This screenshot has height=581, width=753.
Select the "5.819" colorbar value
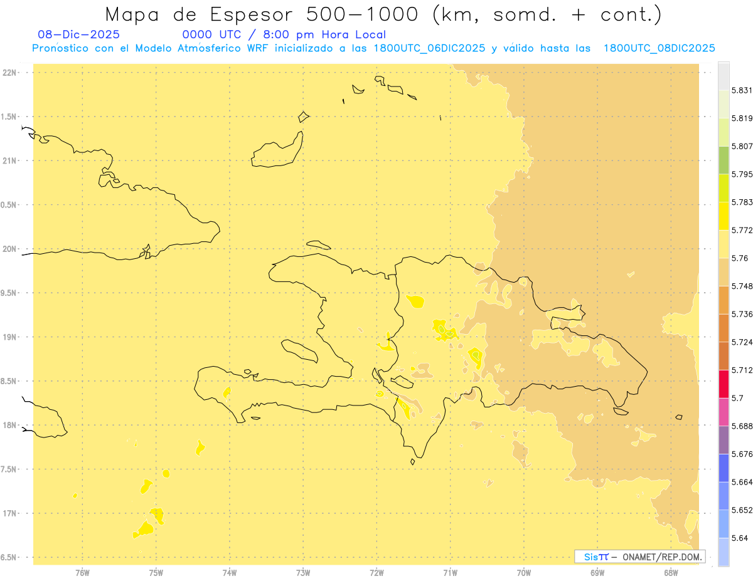pos(742,118)
